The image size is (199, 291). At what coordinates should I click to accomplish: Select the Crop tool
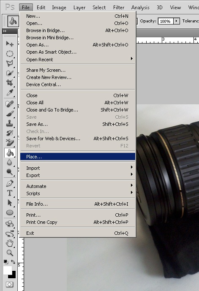click(10, 83)
